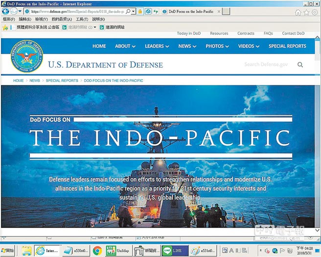Open the address bar autocomplete dropdown arrow

point(133,11)
